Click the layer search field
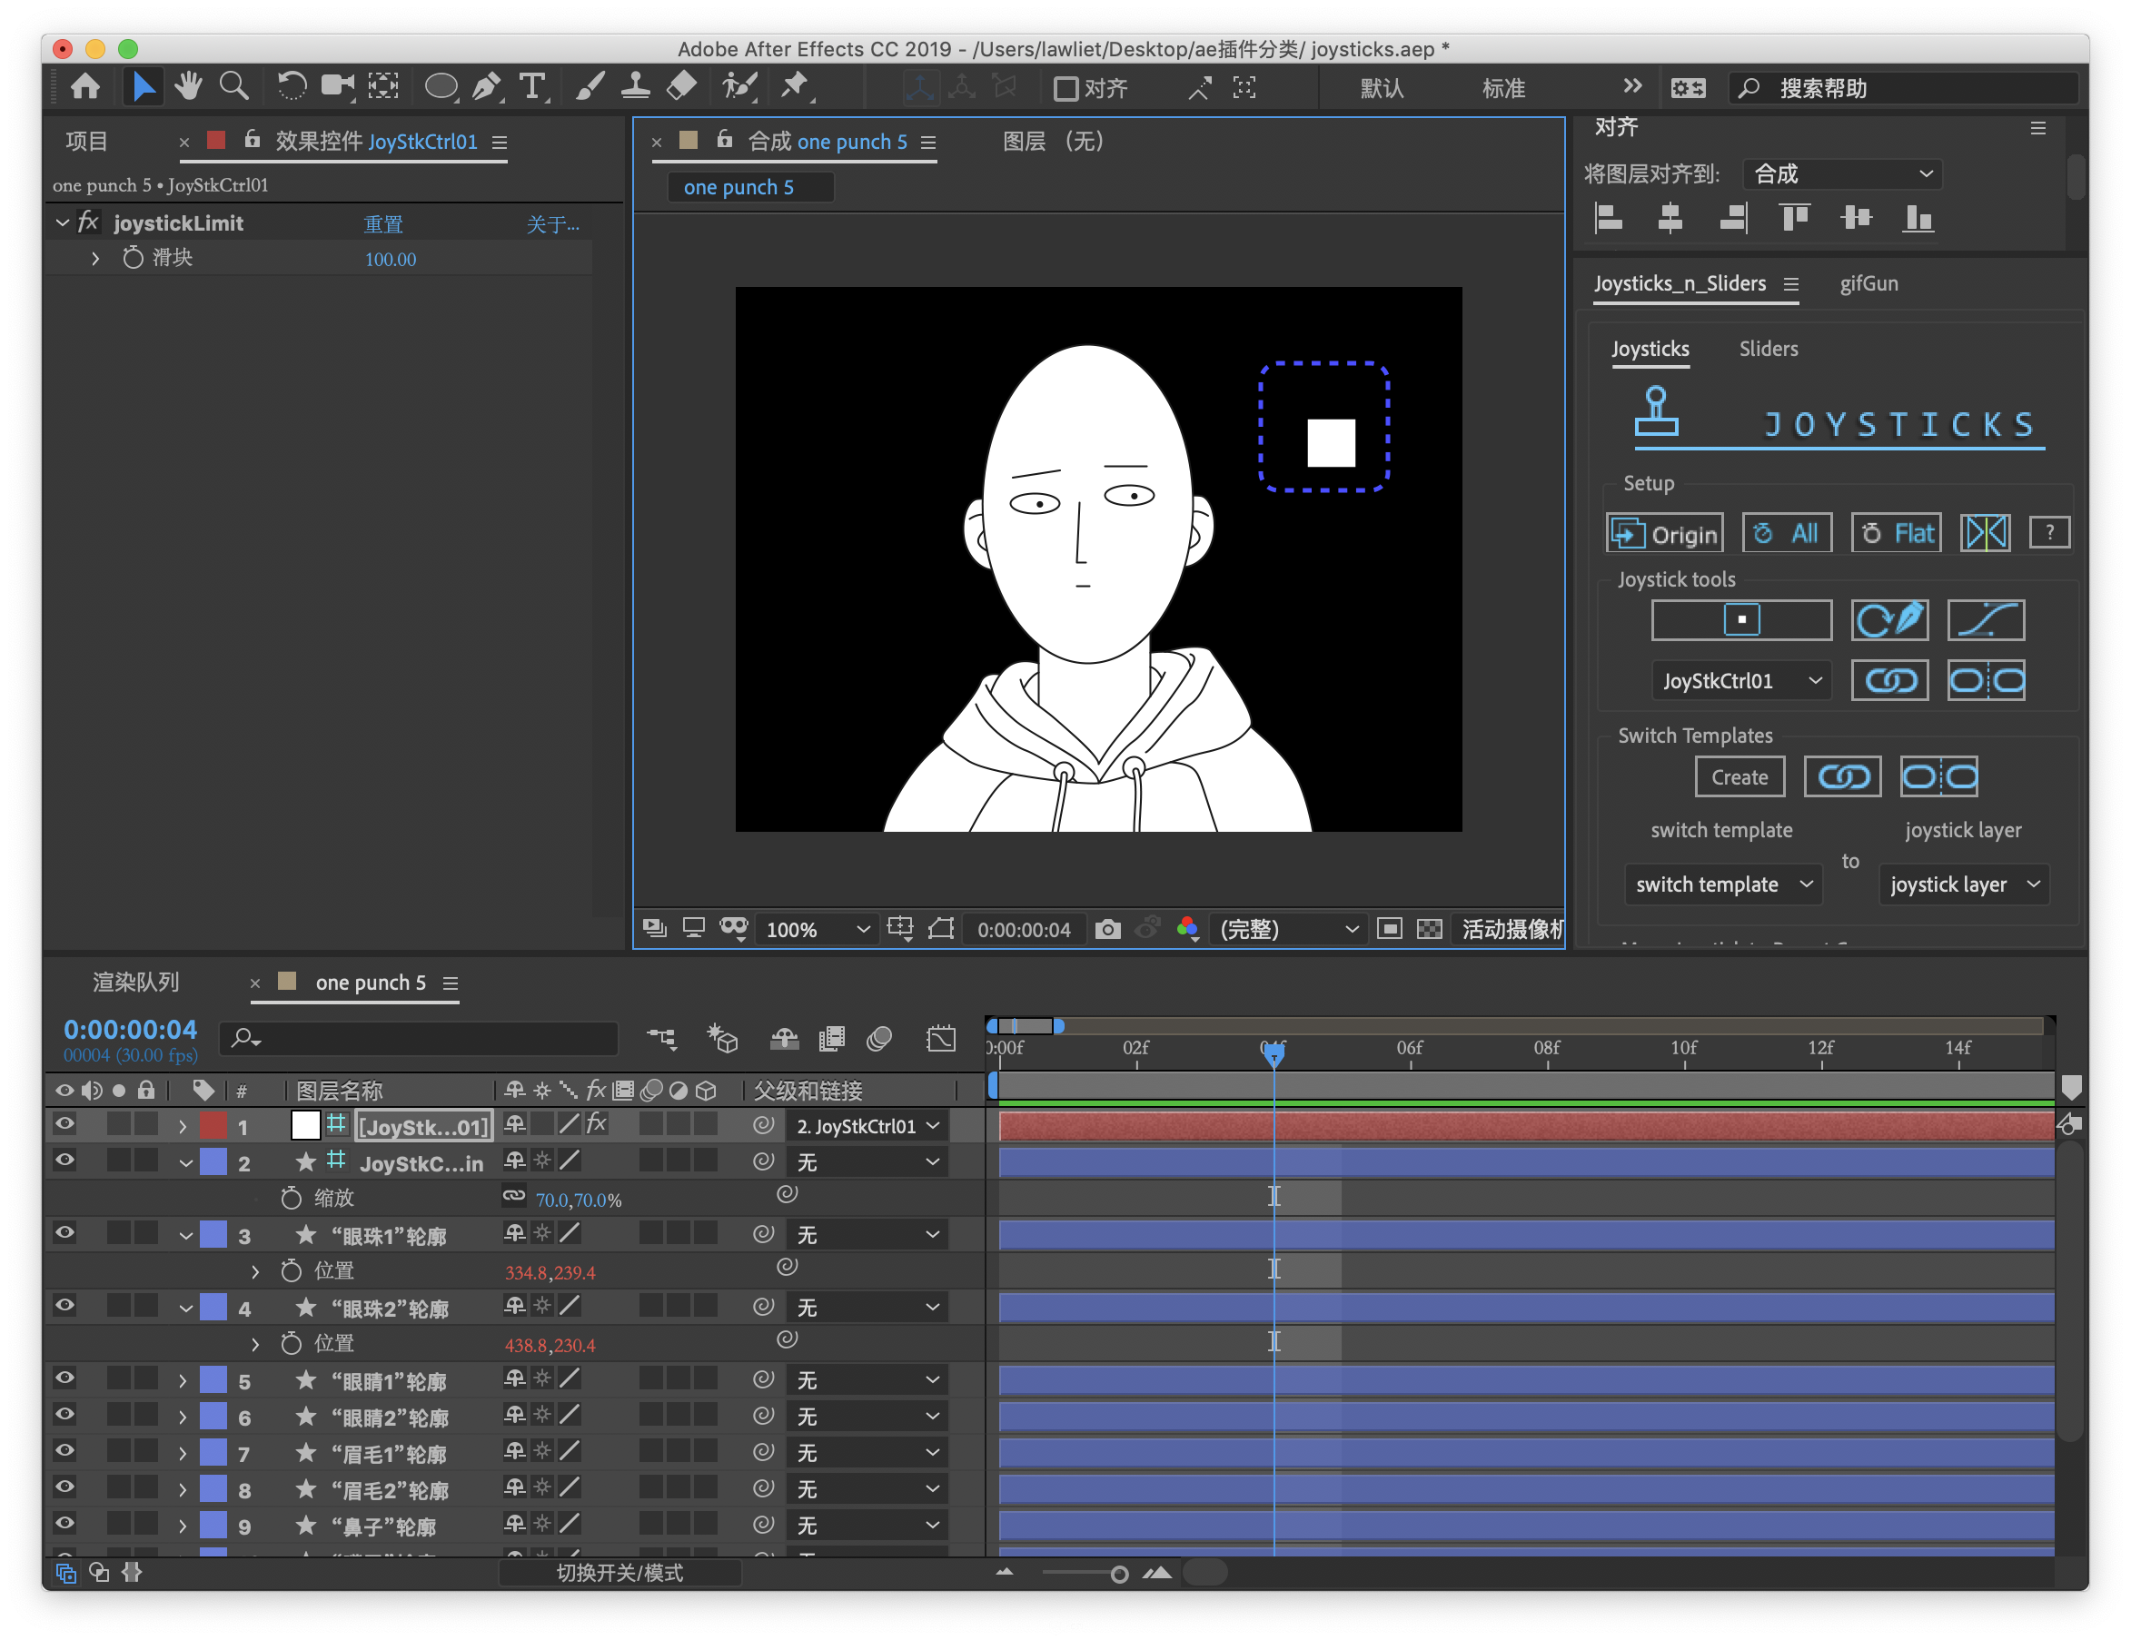Image resolution: width=2131 pixels, height=1640 pixels. 420,1039
